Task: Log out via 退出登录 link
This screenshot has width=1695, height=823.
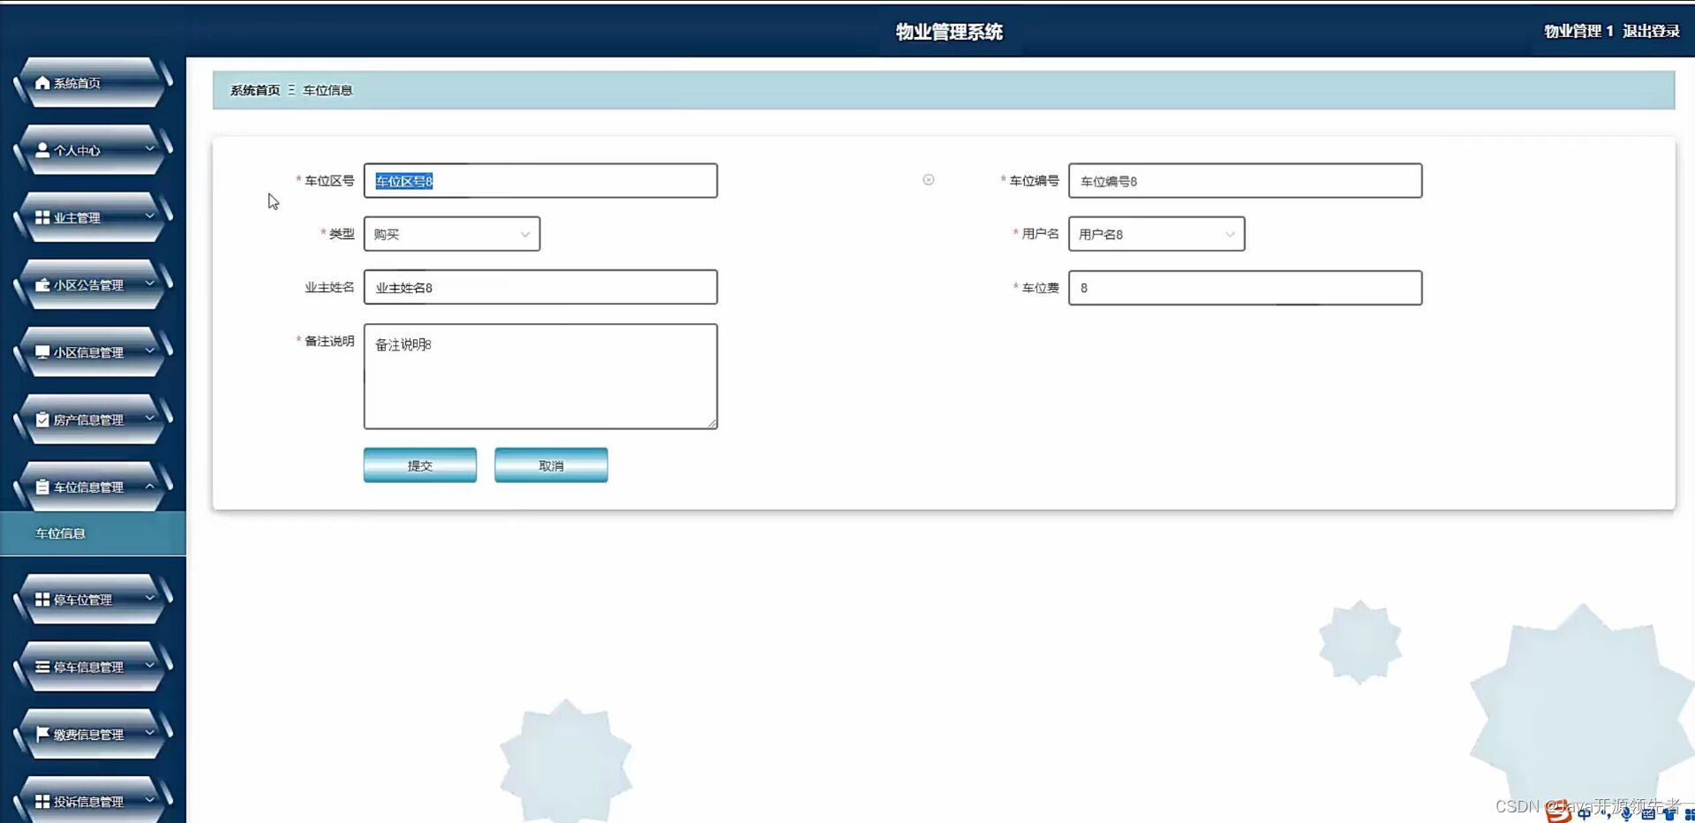Action: (1651, 31)
